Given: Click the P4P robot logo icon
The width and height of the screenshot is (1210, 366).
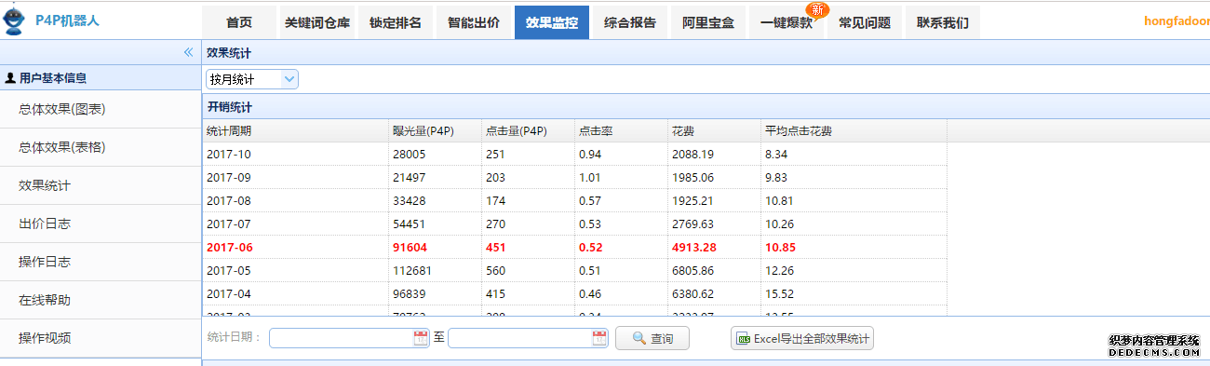Looking at the screenshot, I should pos(15,19).
